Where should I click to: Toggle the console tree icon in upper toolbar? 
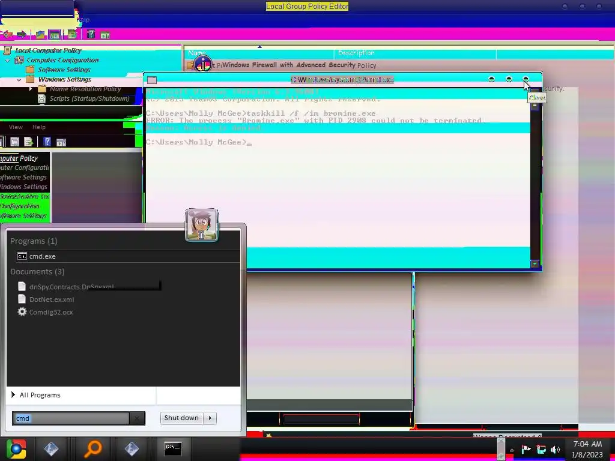[x=54, y=34]
